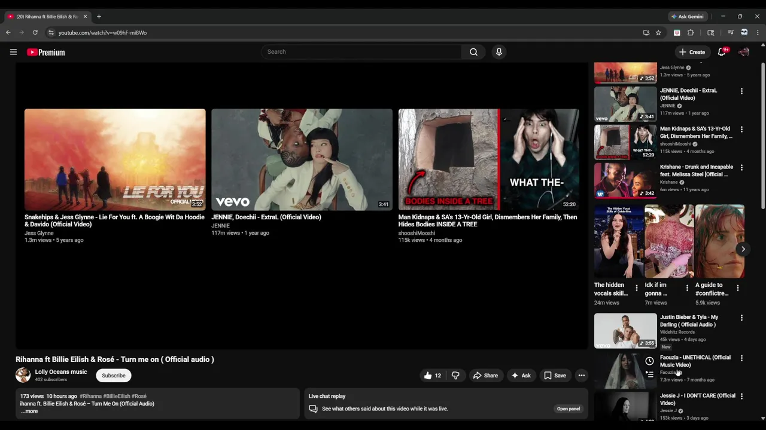Open options for hidden vocals skill short
The height and width of the screenshot is (430, 766).
636,288
